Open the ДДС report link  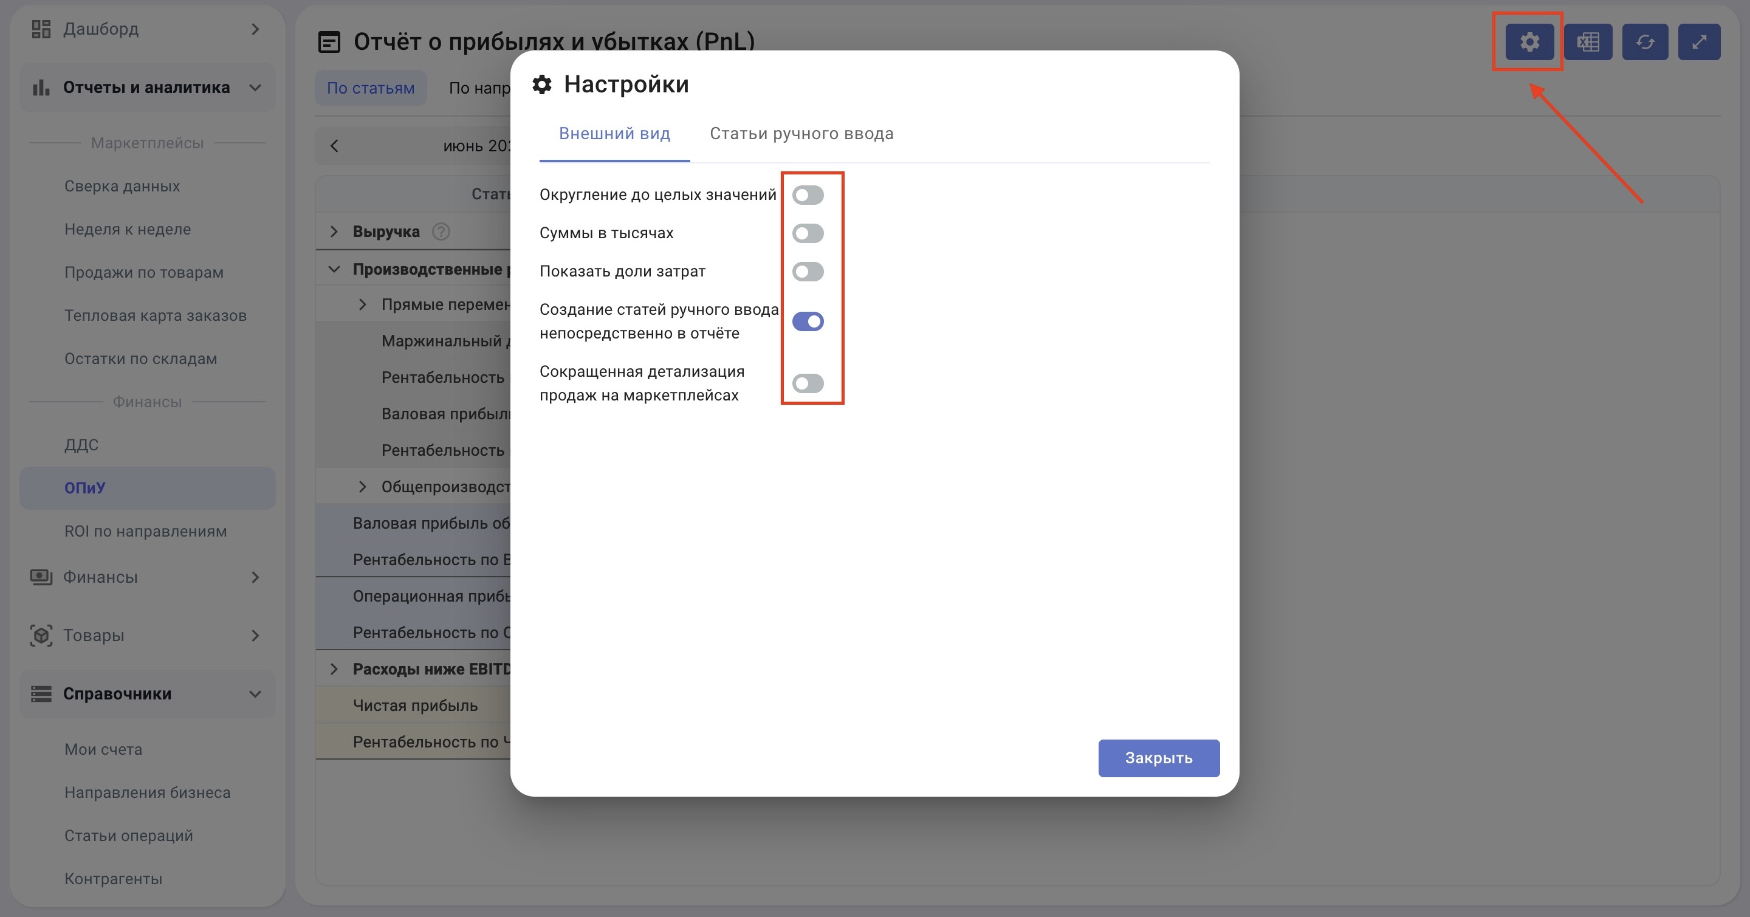click(81, 445)
